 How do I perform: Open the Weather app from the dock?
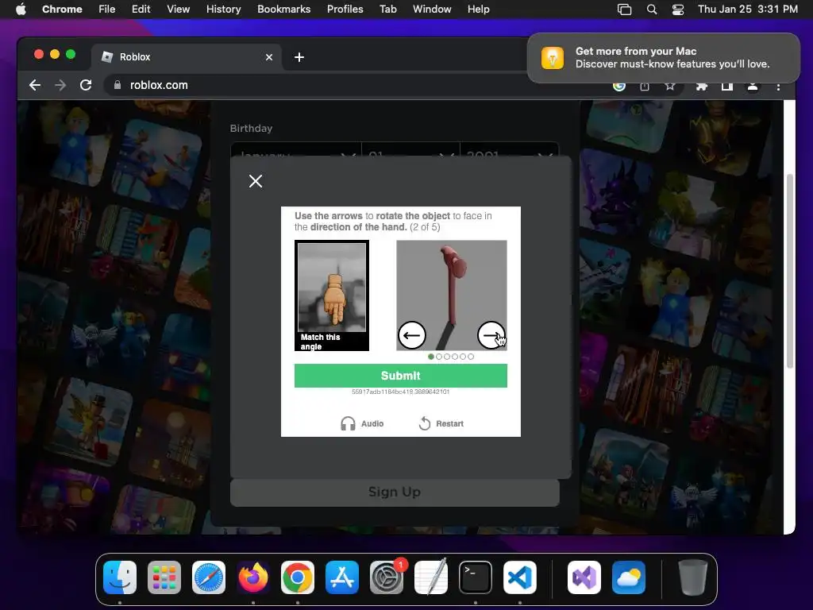(629, 577)
